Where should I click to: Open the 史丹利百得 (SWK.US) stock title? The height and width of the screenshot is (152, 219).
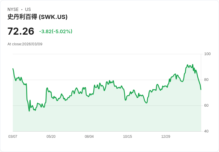(x=37, y=17)
